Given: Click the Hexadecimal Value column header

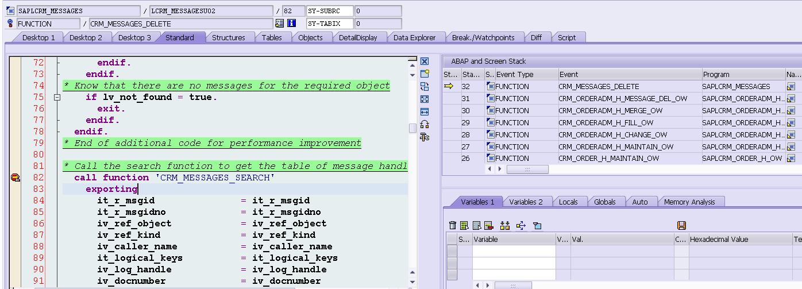Looking at the screenshot, I should (x=741, y=239).
